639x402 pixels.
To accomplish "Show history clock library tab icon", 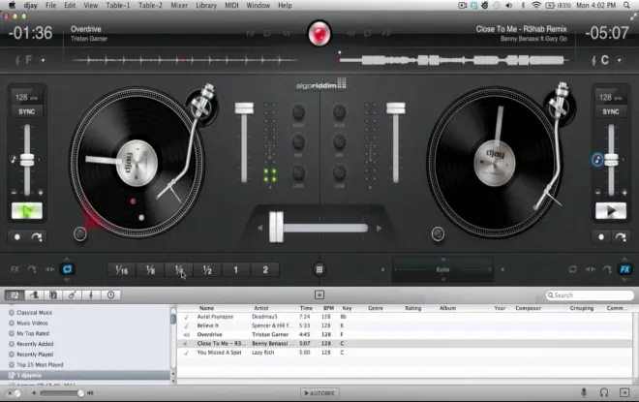I will tap(110, 295).
